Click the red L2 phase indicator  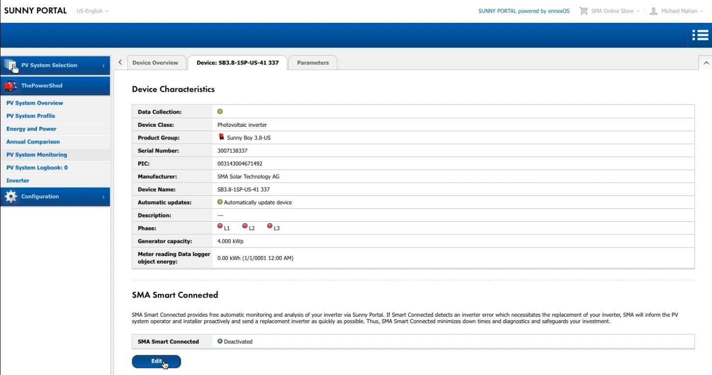[245, 226]
